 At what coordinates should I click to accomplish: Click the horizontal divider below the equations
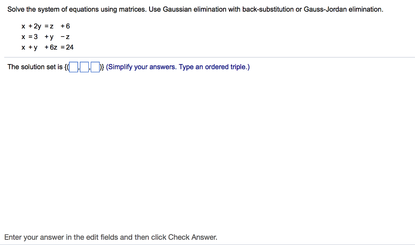(x=207, y=57)
